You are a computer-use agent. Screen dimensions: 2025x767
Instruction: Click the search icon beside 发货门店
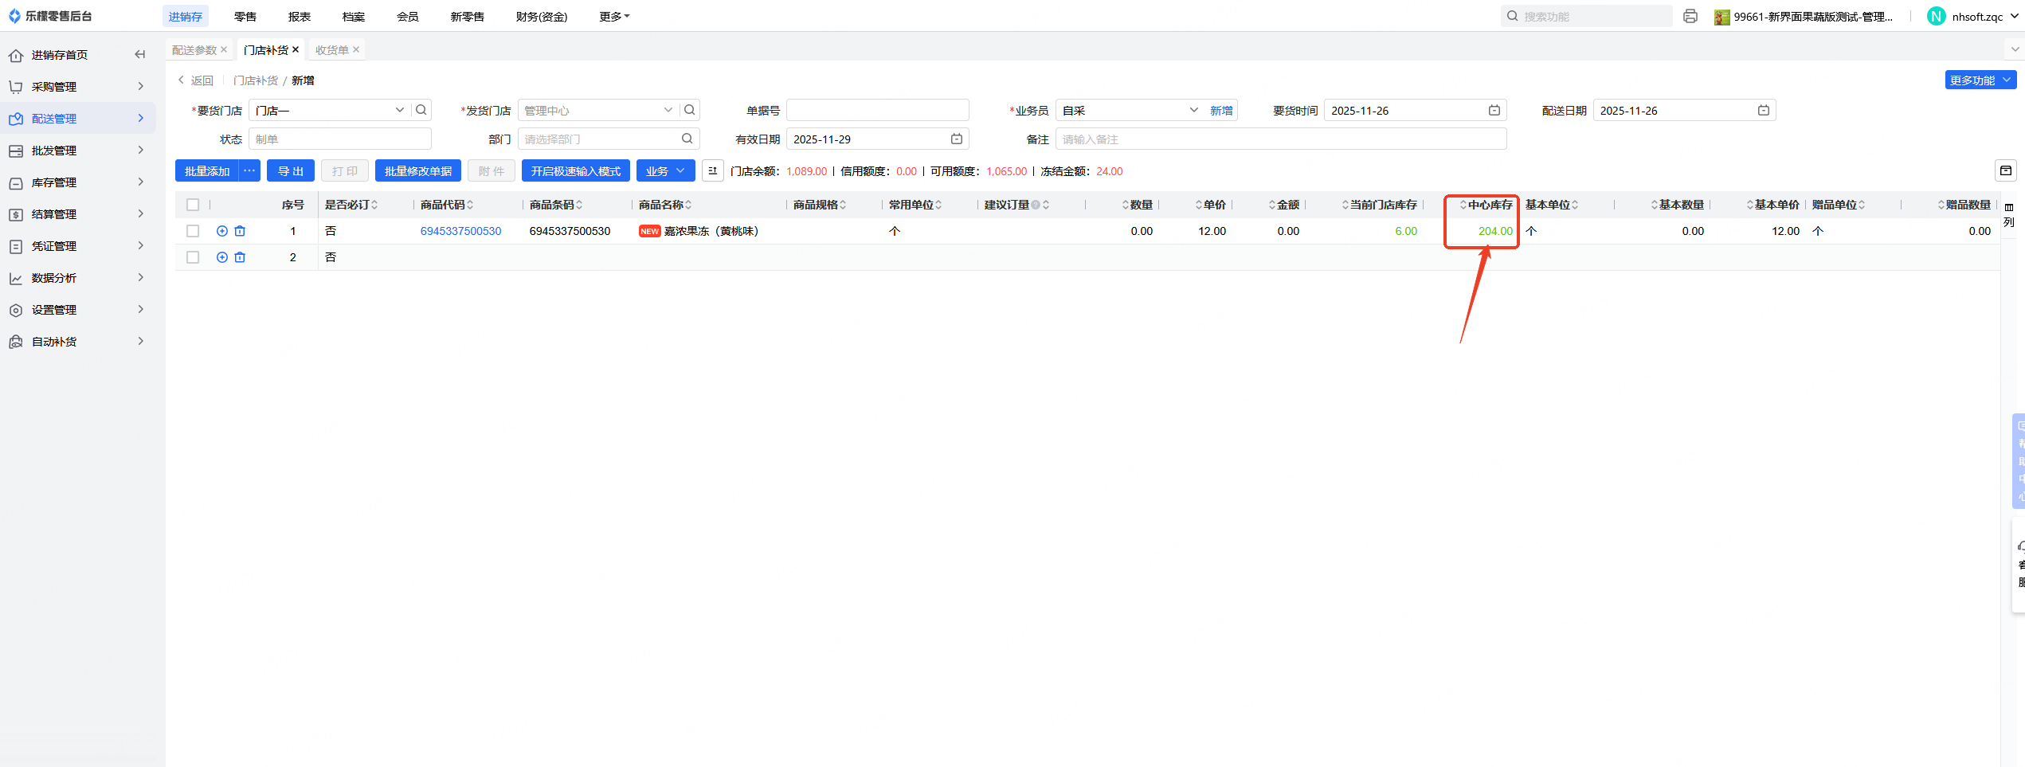(x=690, y=110)
